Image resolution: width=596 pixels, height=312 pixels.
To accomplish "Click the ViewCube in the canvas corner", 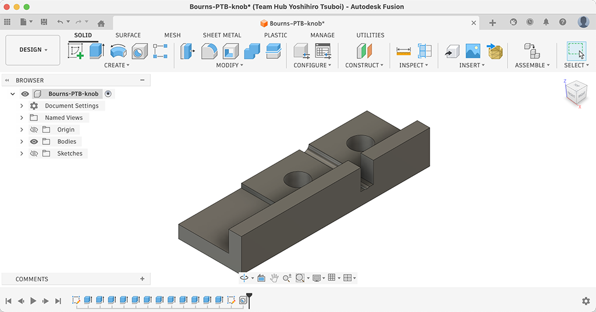I will pos(576,93).
